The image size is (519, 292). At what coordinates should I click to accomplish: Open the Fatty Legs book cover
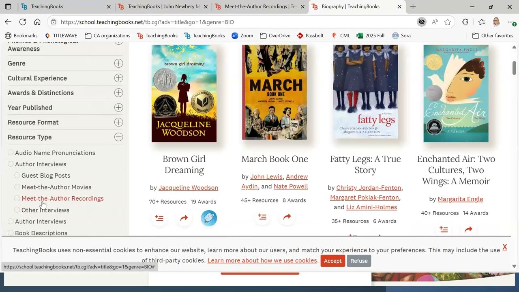(365, 92)
